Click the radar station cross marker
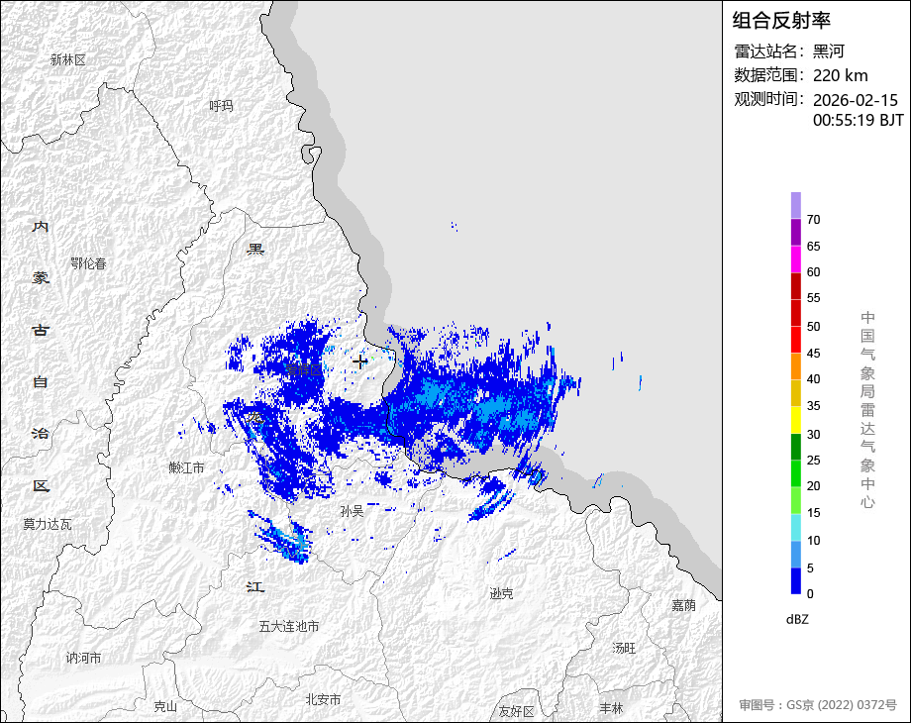Screen dimensions: 911x723 point(360,362)
